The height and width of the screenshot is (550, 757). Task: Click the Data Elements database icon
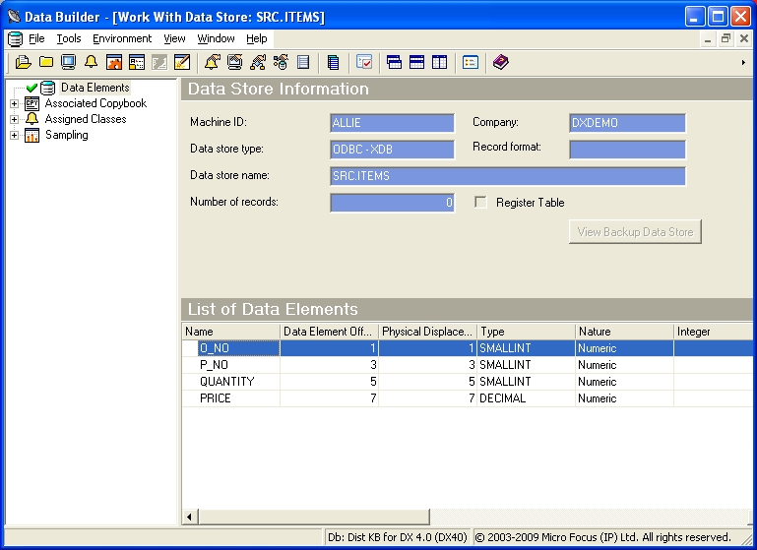[48, 89]
